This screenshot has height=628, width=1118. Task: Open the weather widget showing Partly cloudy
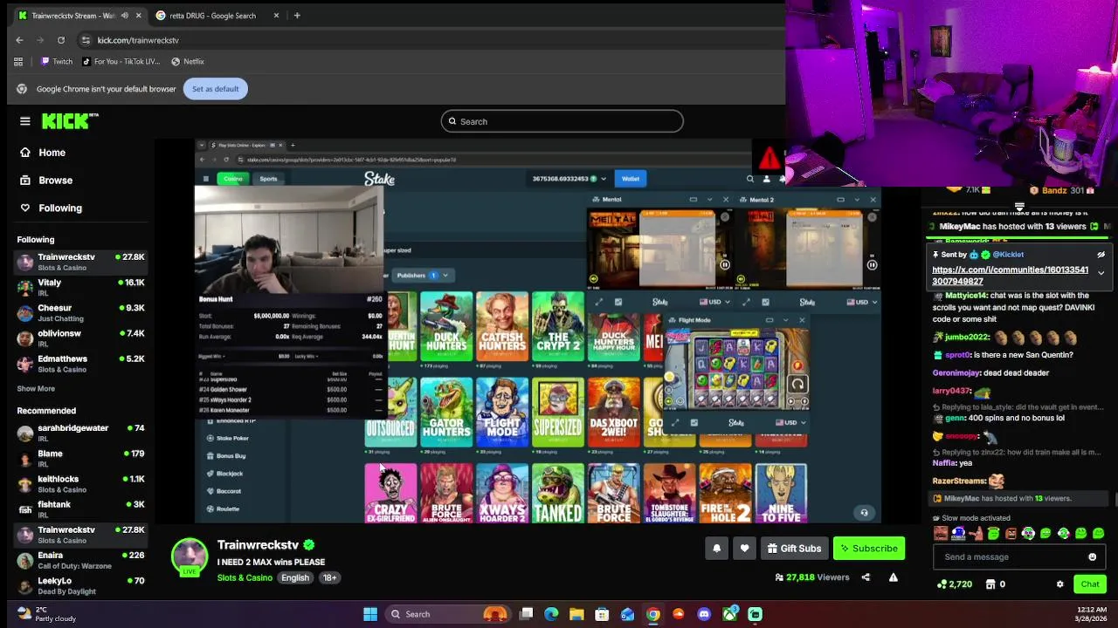47,614
